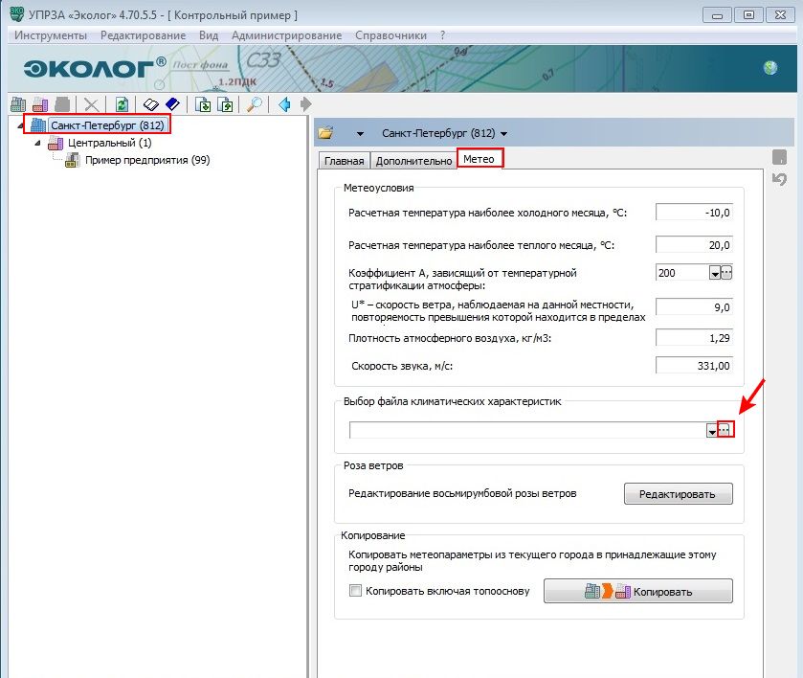The height and width of the screenshot is (678, 803).
Task: Switch to the Главная tab
Action: click(345, 161)
